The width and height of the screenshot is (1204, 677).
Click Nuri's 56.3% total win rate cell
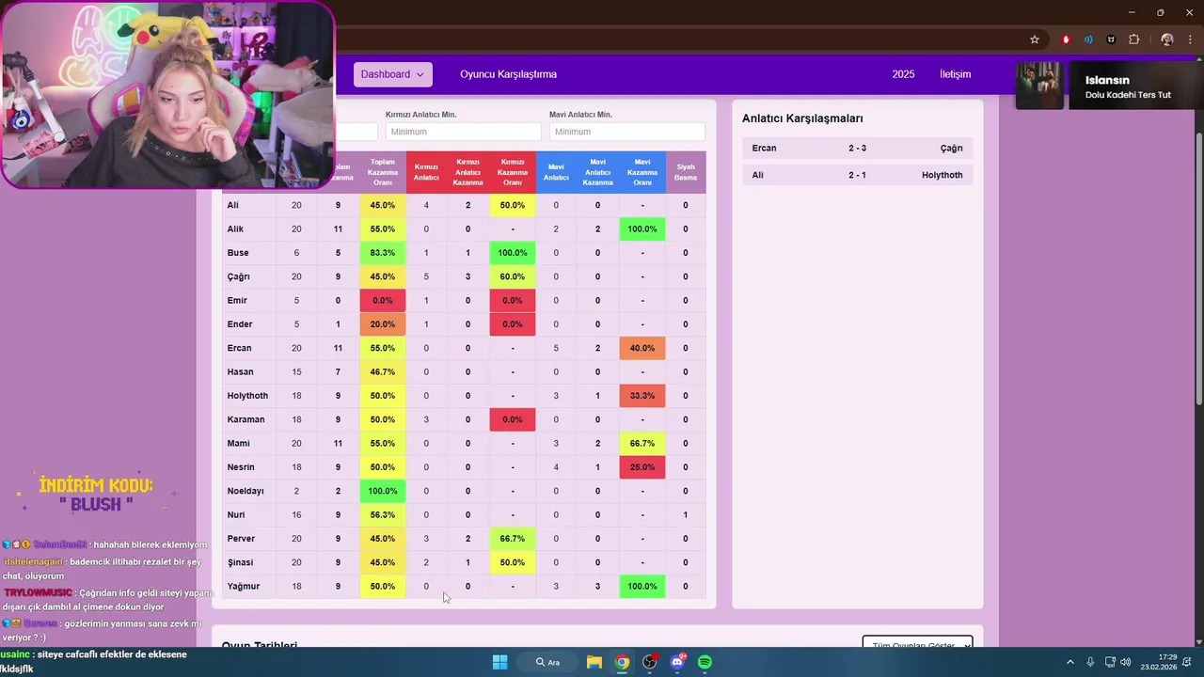(383, 515)
